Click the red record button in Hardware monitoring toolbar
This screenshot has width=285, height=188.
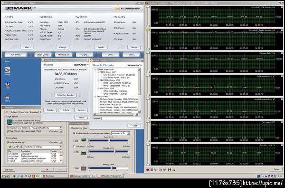coord(147,170)
